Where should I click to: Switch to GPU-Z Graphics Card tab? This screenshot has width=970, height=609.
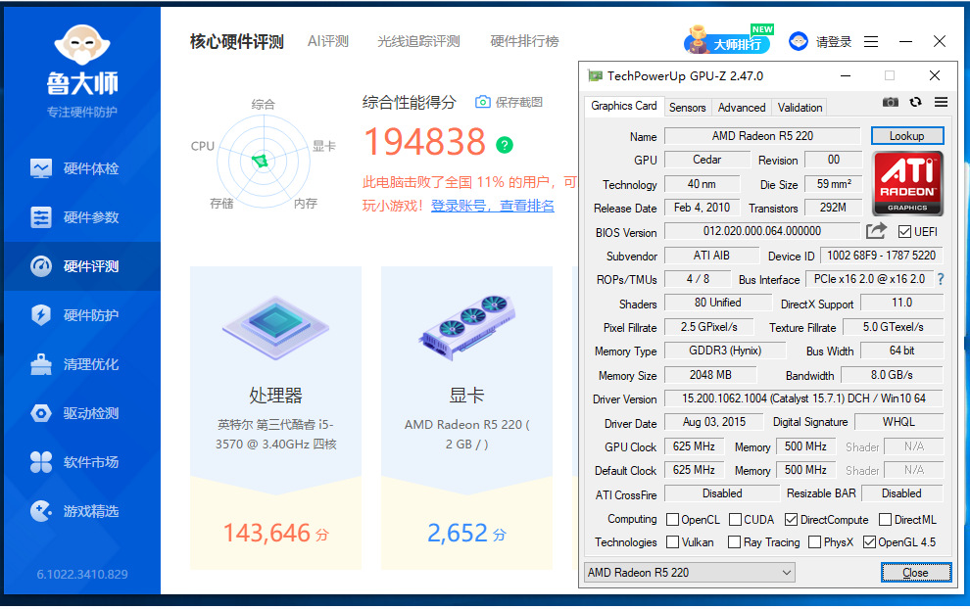(x=623, y=107)
